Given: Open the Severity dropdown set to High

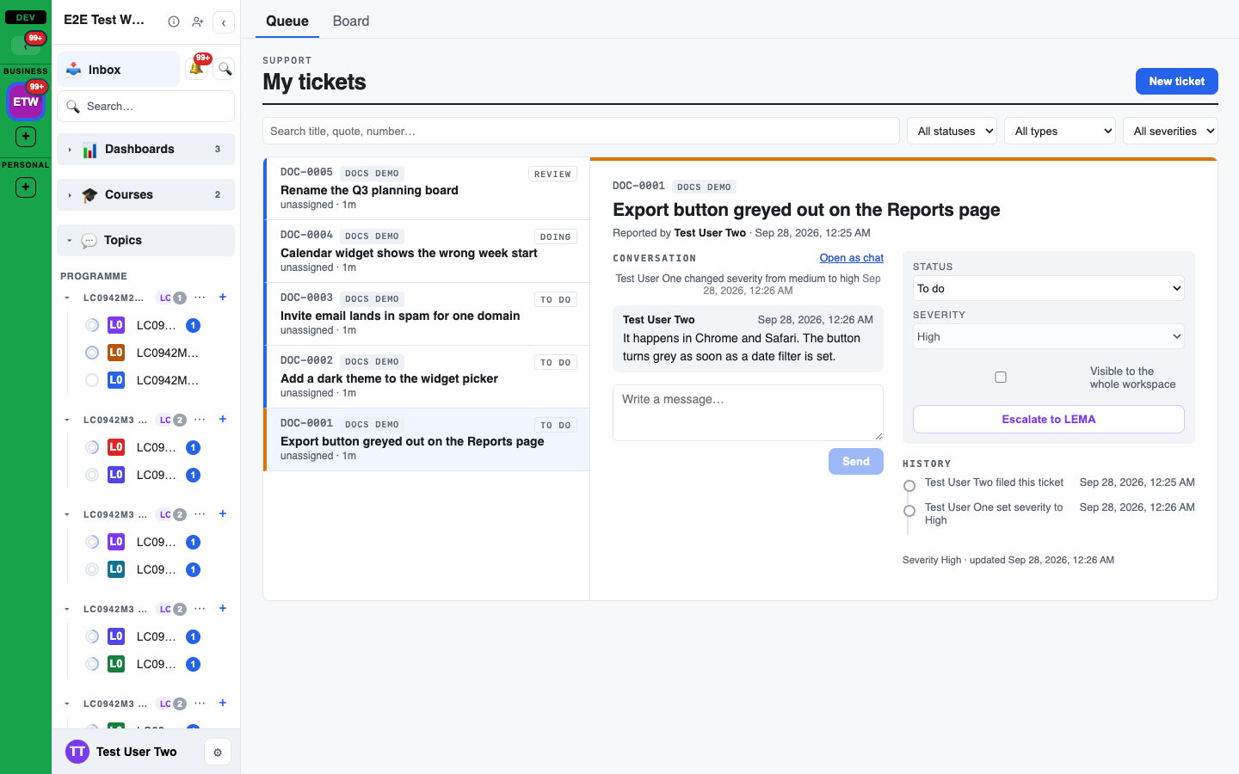Looking at the screenshot, I should (x=1048, y=336).
